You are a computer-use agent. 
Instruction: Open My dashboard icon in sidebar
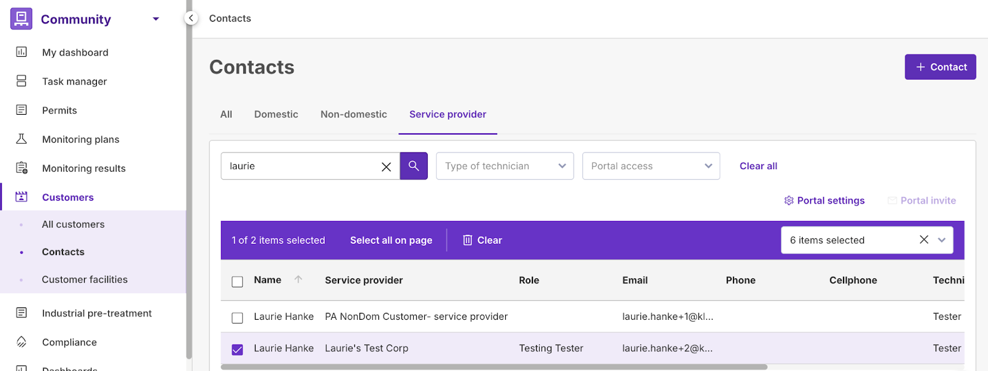pos(22,52)
